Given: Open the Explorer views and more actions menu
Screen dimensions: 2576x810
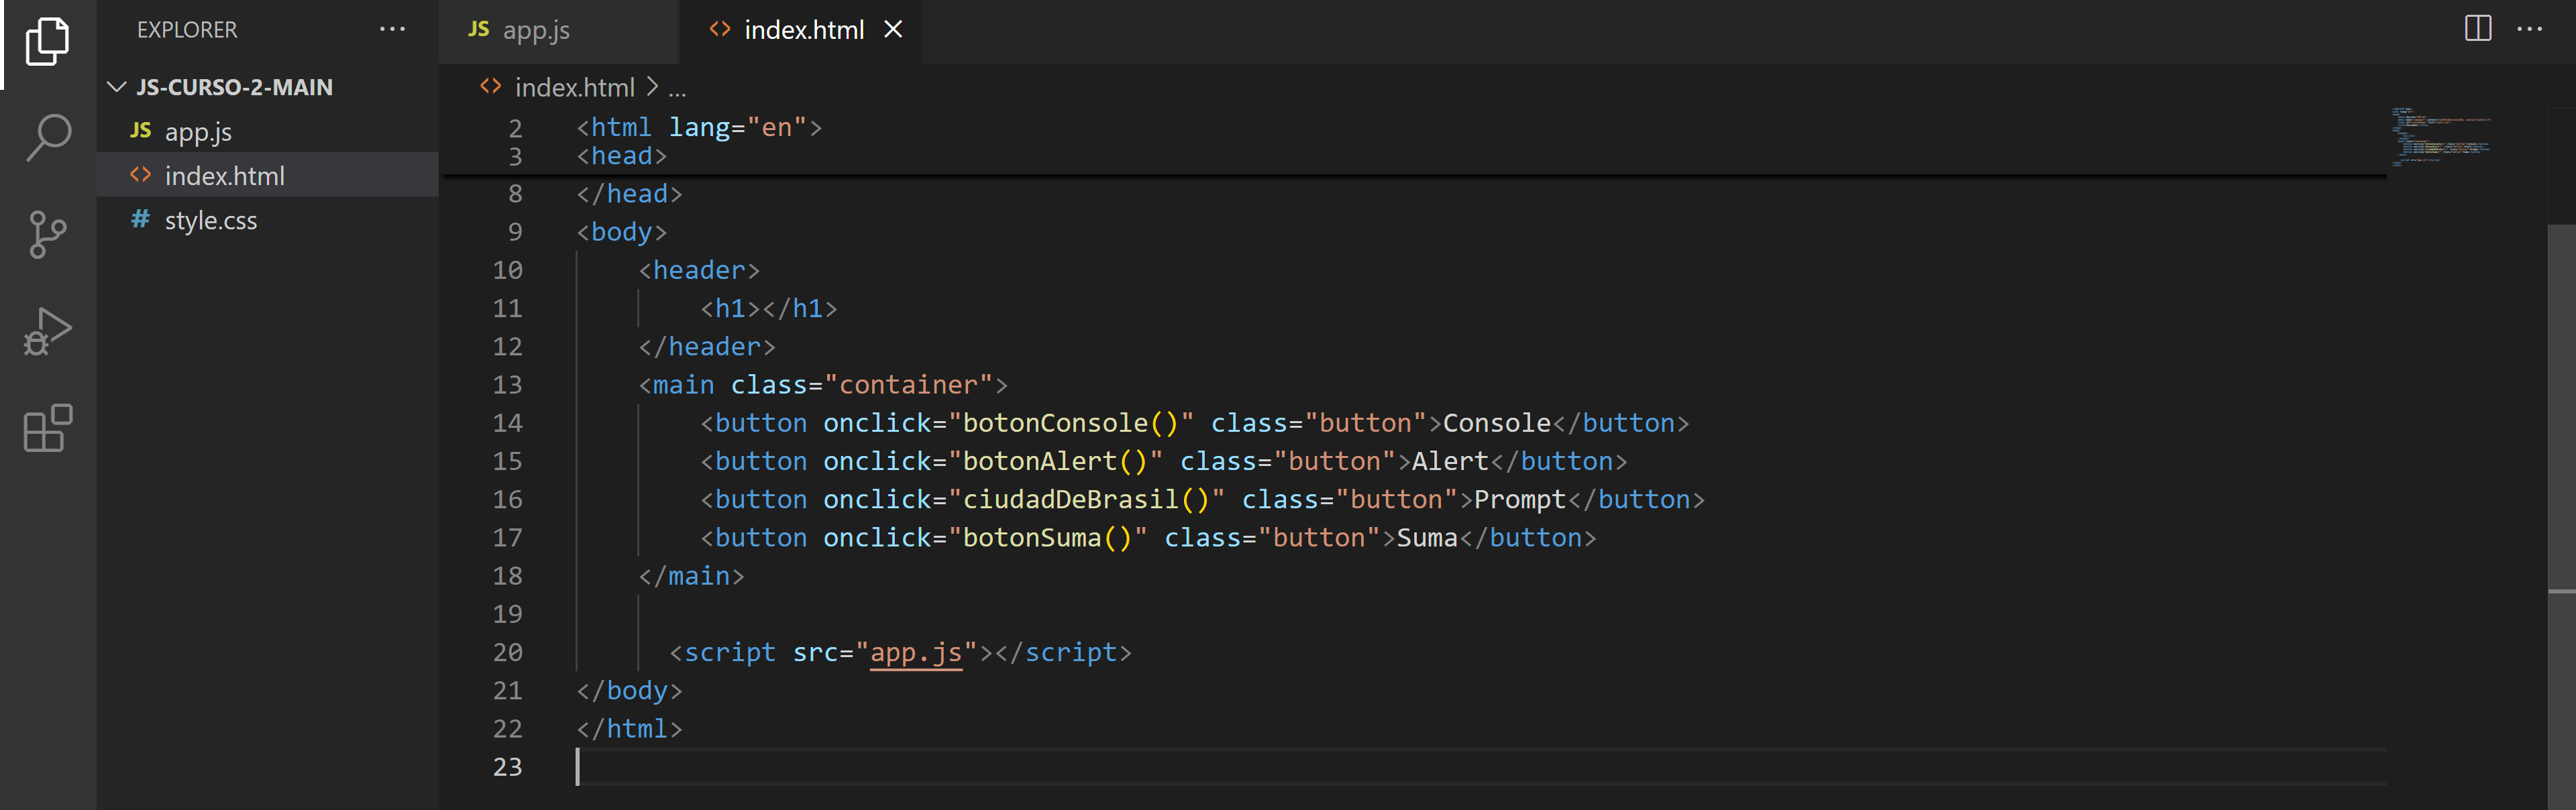Looking at the screenshot, I should [x=392, y=30].
